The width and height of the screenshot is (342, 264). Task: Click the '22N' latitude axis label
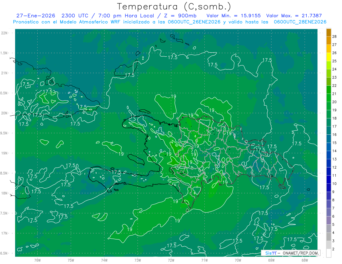point(5,33)
